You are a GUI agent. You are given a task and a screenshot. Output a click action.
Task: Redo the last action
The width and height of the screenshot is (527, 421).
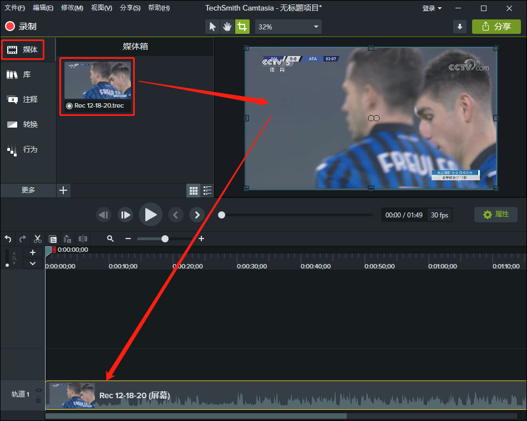point(23,239)
